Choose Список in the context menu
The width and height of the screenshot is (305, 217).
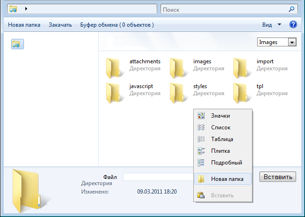pos(223,127)
